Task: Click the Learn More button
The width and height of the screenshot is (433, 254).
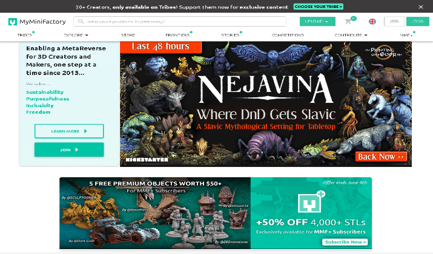Action: pyautogui.click(x=69, y=131)
